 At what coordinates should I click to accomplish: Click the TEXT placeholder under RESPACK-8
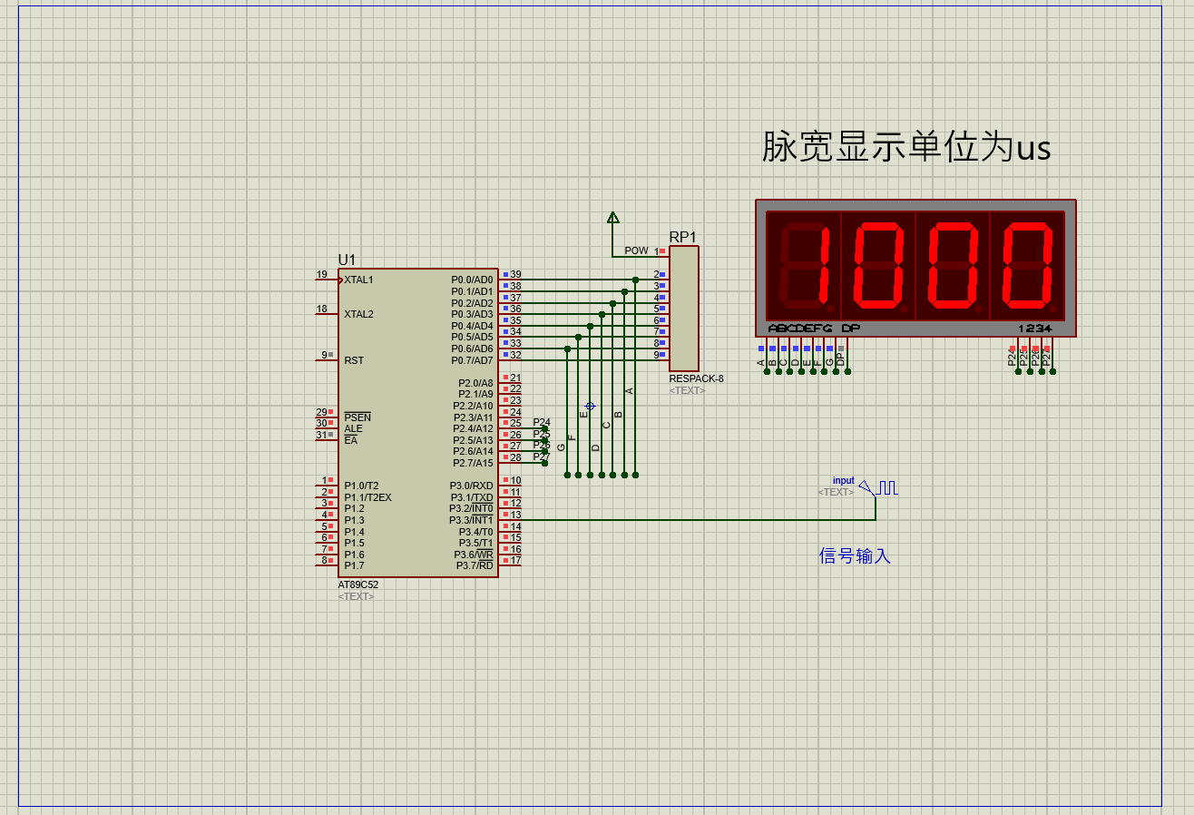click(687, 390)
